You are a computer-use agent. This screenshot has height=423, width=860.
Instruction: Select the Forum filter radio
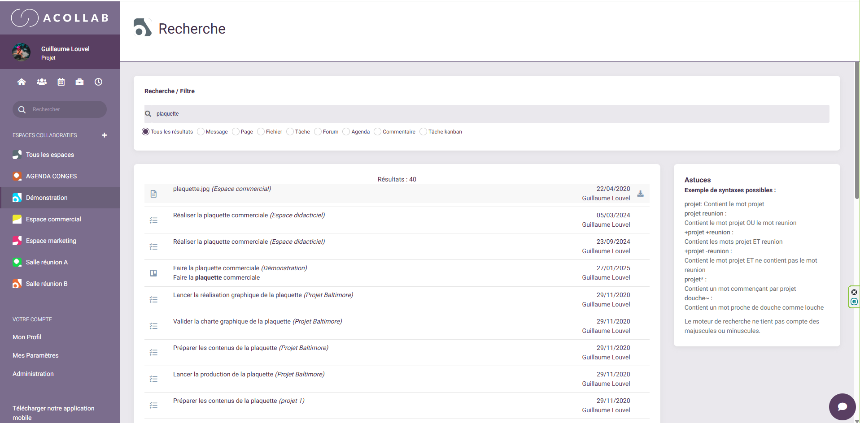pos(318,131)
